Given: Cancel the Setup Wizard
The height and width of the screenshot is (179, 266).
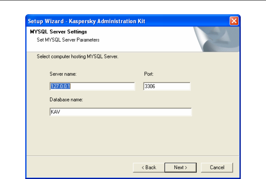Looking at the screenshot, I should 217,168.
